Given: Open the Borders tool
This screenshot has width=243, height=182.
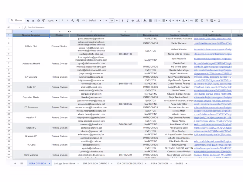Looking at the screenshot, I should [x=150, y=21].
